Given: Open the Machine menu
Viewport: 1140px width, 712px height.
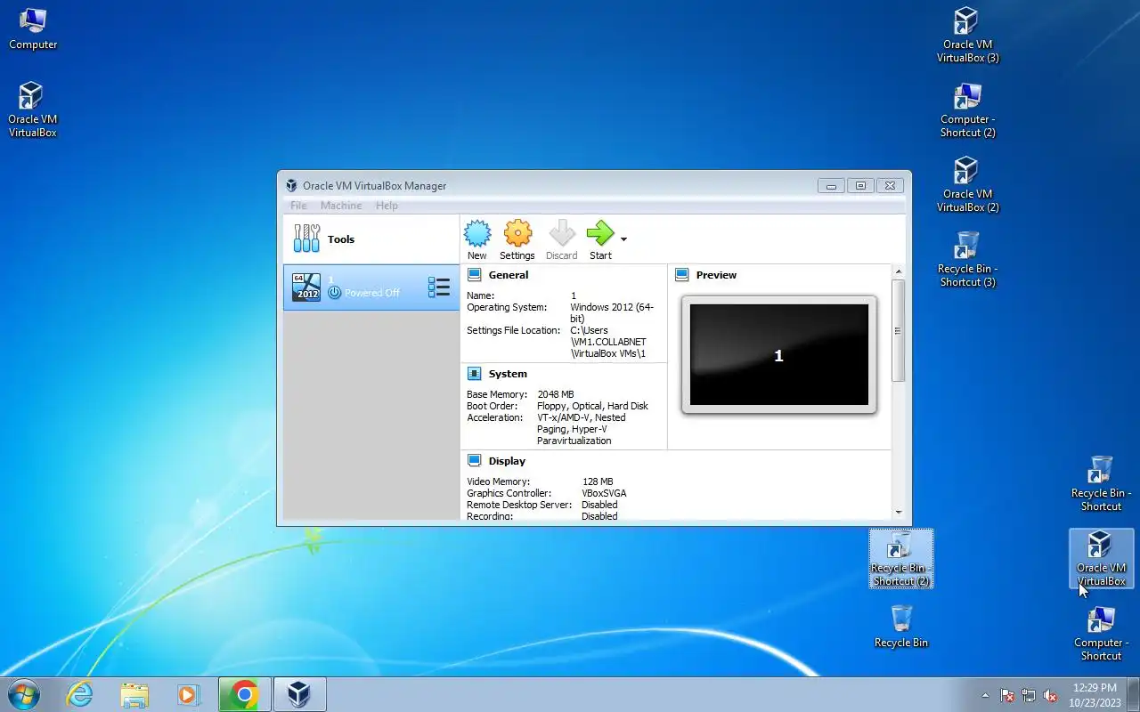Looking at the screenshot, I should [341, 206].
